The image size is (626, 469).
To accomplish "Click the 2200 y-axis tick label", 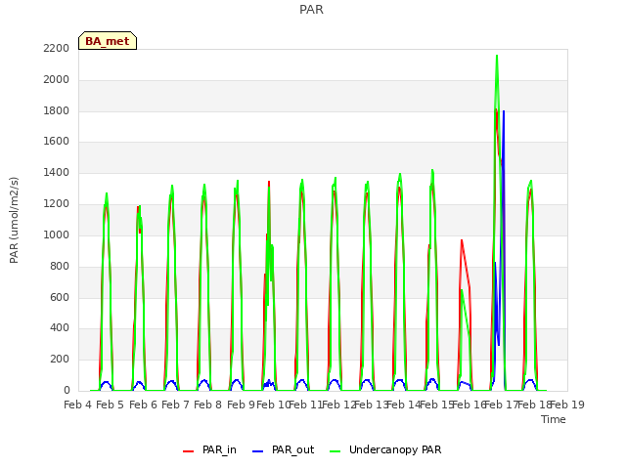I will tap(57, 48).
